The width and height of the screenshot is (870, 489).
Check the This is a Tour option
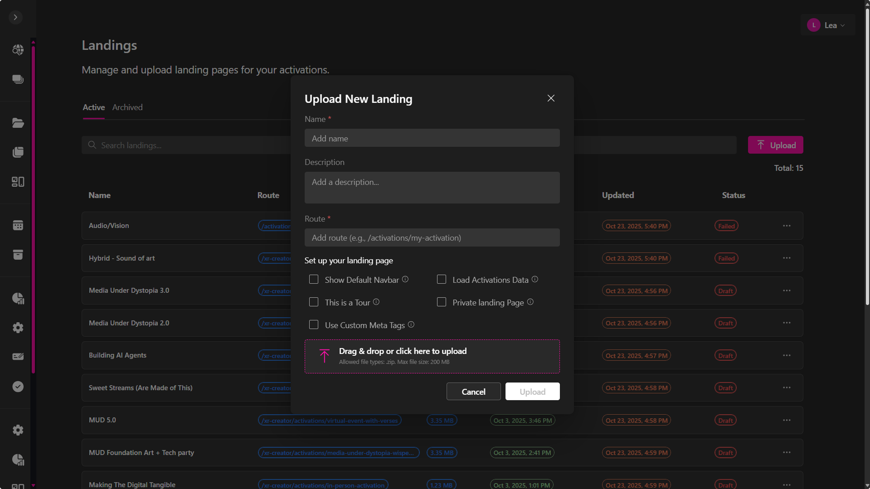coord(314,302)
